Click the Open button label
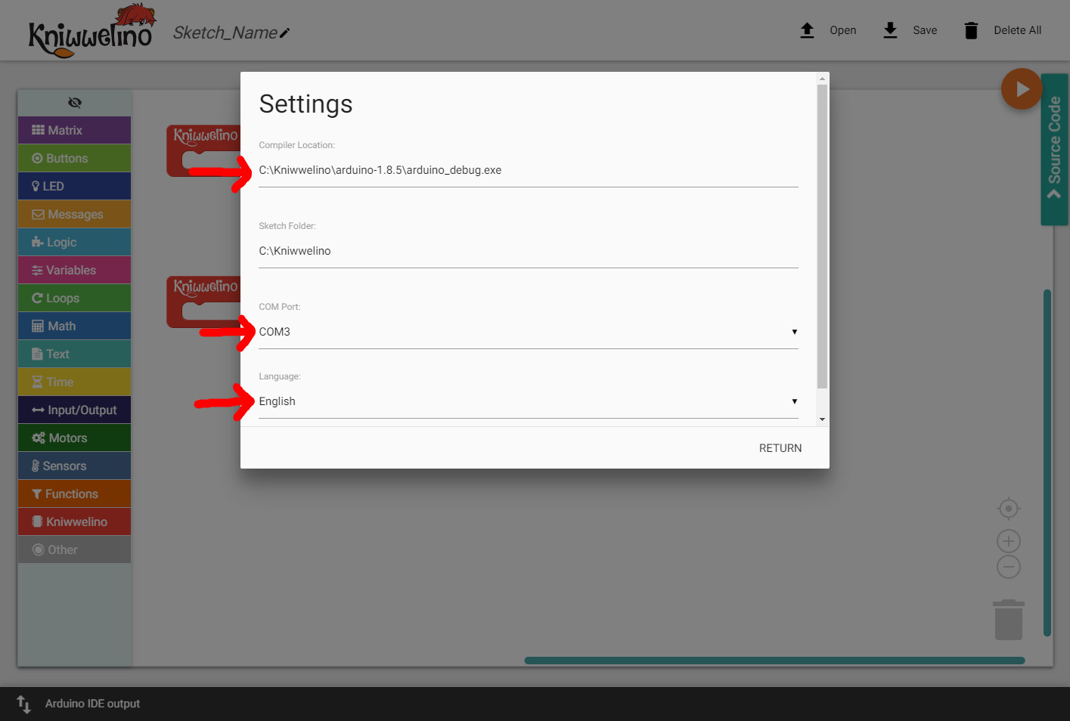This screenshot has height=721, width=1070. coord(843,30)
